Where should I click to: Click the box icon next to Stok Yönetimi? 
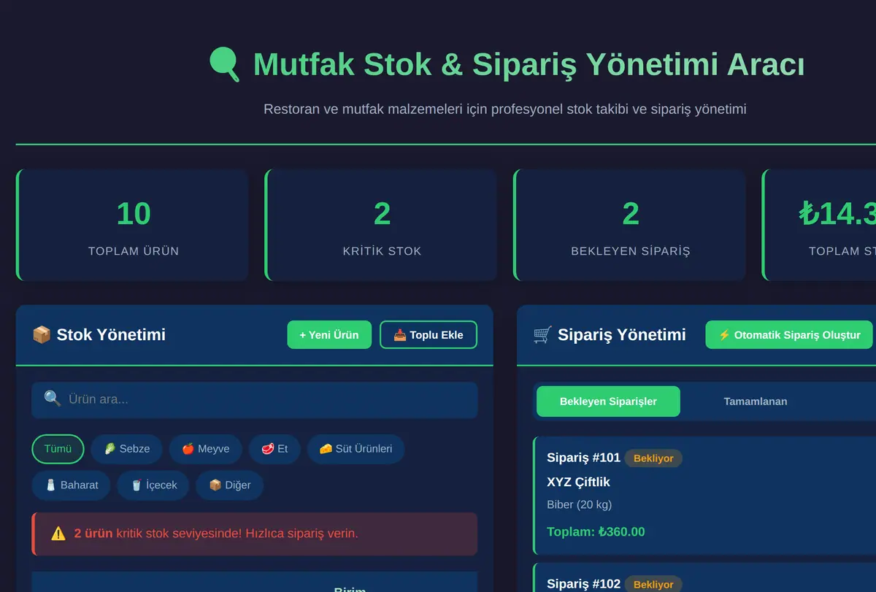tap(42, 334)
